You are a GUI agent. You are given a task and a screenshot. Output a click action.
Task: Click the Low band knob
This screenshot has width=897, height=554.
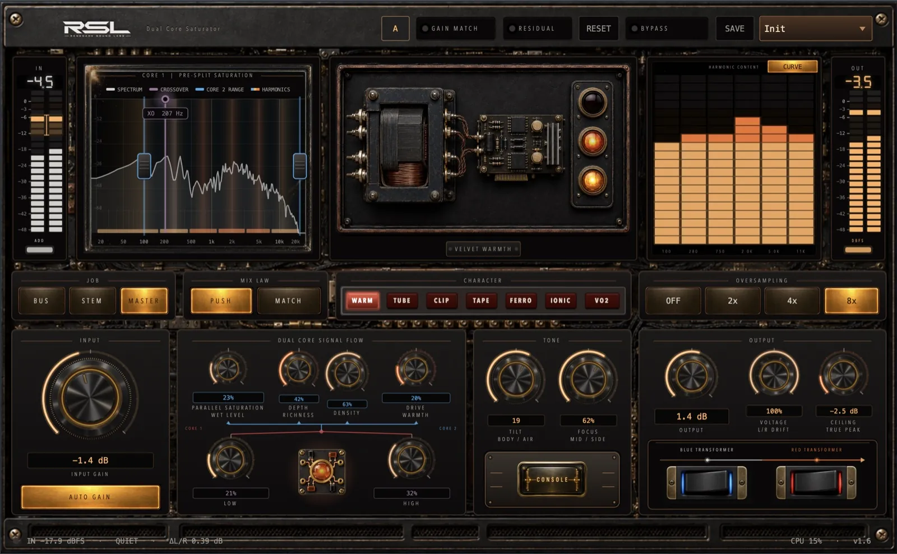pyautogui.click(x=230, y=460)
